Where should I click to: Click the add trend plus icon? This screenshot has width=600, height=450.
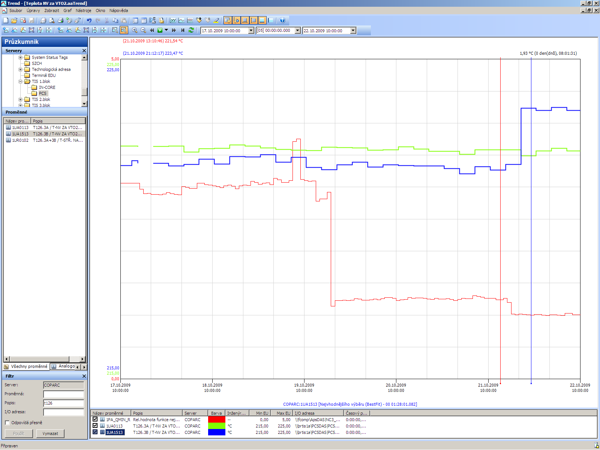pyautogui.click(x=69, y=20)
